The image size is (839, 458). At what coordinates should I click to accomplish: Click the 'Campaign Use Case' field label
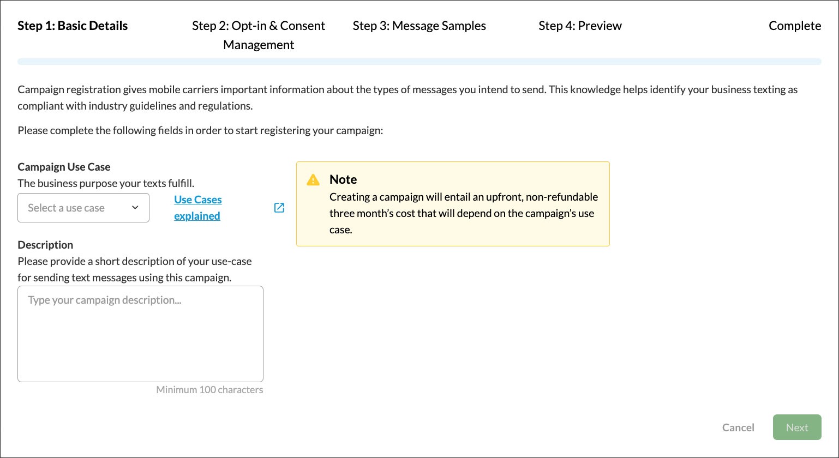click(64, 167)
